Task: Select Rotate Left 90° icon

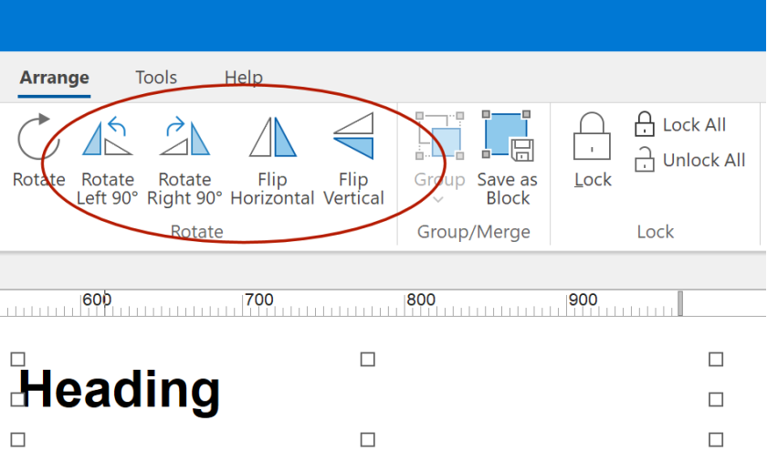Action: tap(107, 137)
